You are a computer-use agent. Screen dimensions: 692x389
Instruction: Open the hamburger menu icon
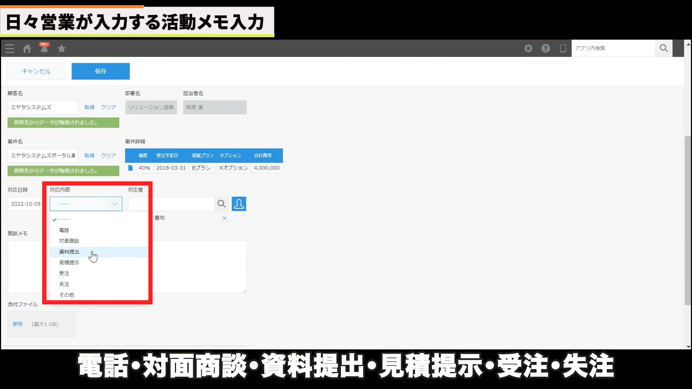10,49
